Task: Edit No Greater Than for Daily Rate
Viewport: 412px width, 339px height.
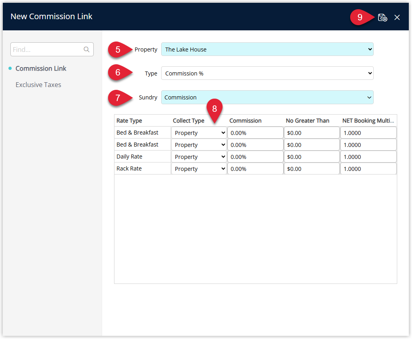Action: point(312,157)
